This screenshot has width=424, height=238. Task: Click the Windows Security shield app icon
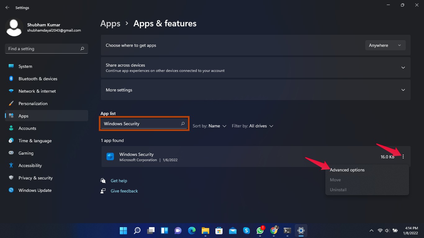(110, 156)
